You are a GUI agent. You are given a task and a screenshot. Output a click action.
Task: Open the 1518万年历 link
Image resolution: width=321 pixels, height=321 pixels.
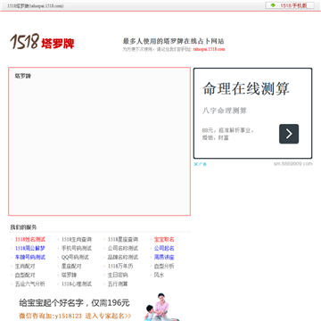[120, 266]
